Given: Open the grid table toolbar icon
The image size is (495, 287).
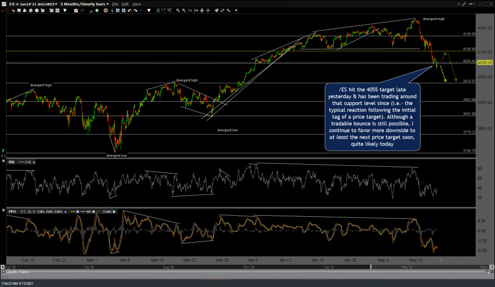Looking at the screenshot, I should coord(19,11).
